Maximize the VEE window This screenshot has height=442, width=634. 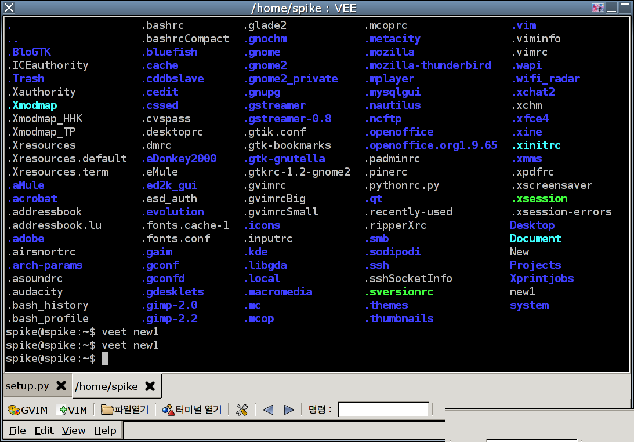(625, 8)
